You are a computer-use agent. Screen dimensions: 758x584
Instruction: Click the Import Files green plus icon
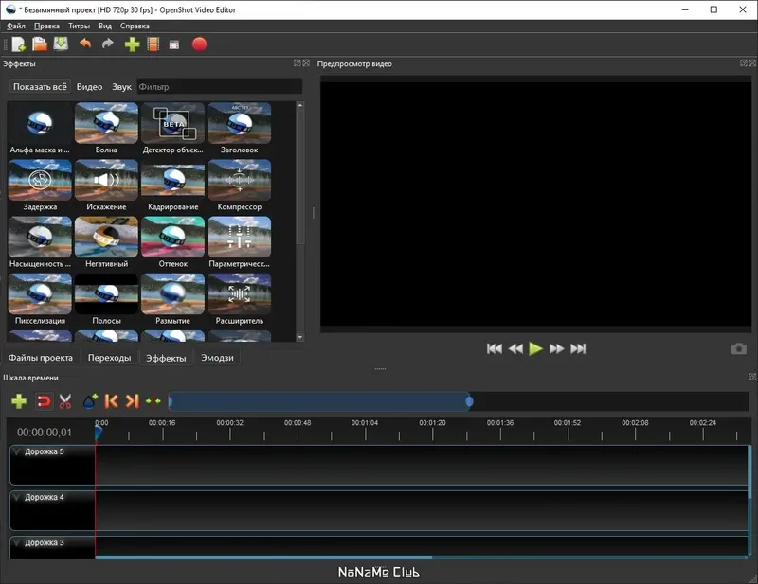click(x=132, y=44)
